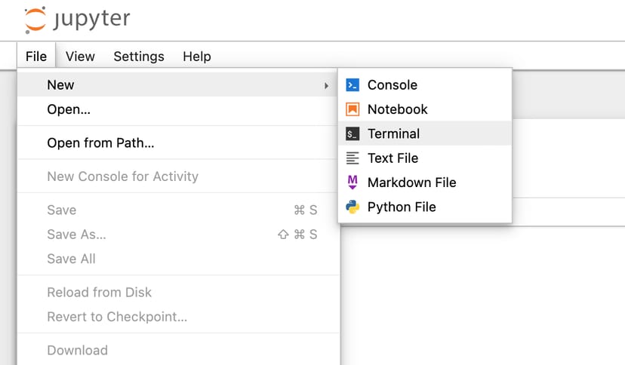Start a new Console
The height and width of the screenshot is (365, 625).
tap(393, 85)
